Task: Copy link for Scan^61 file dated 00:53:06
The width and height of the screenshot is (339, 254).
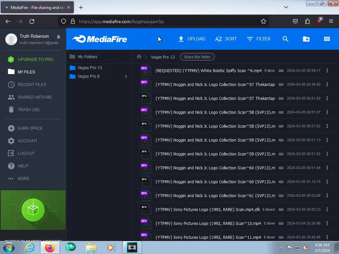Action: click(x=281, y=196)
